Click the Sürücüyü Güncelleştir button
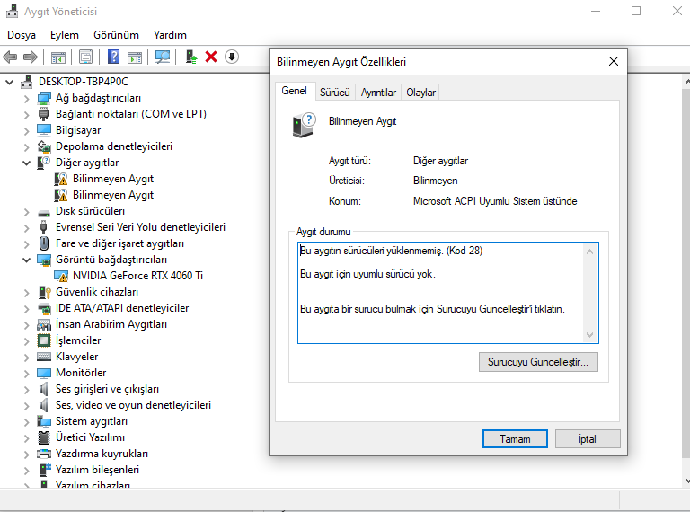Image resolution: width=690 pixels, height=512 pixels. (x=538, y=362)
